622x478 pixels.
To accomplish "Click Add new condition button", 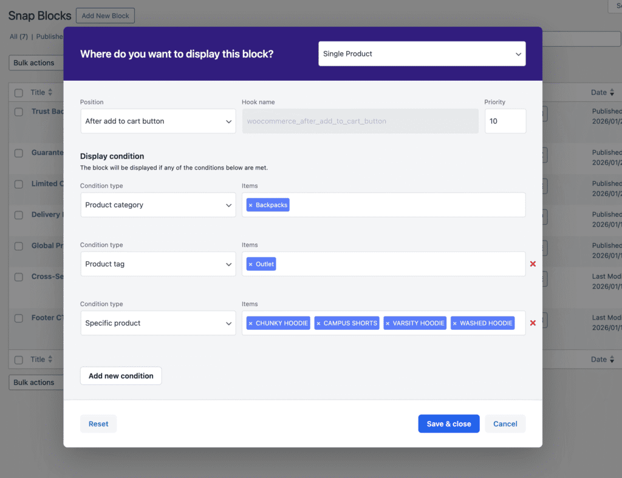I will [x=121, y=376].
